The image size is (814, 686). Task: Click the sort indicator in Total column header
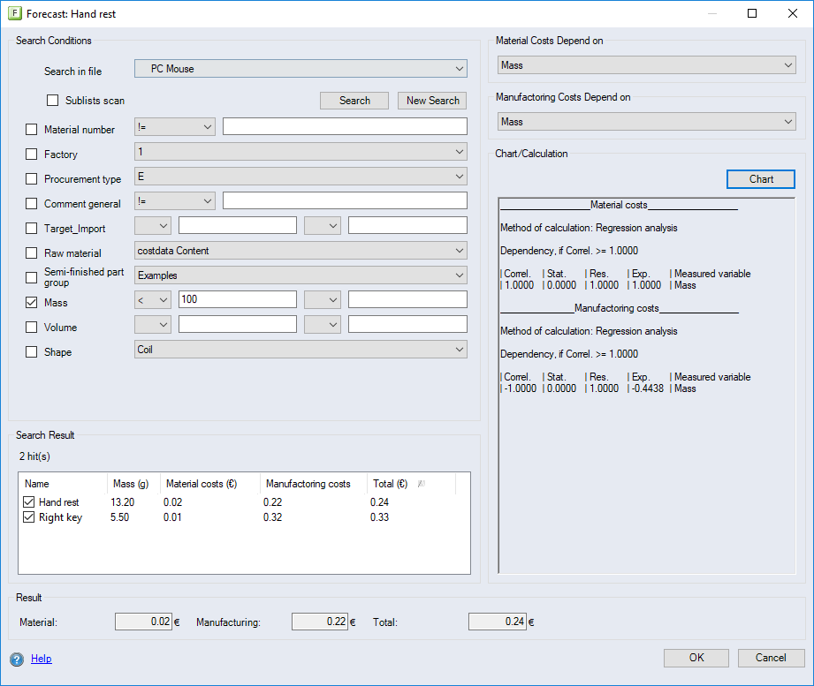click(422, 484)
